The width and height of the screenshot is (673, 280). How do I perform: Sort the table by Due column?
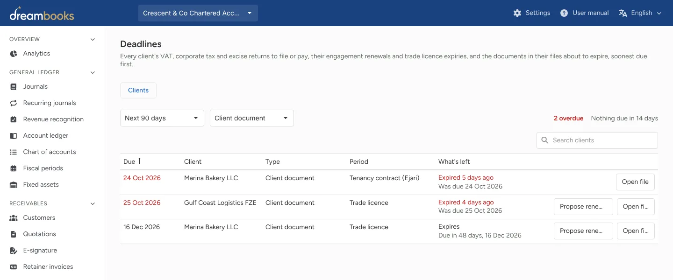click(132, 161)
